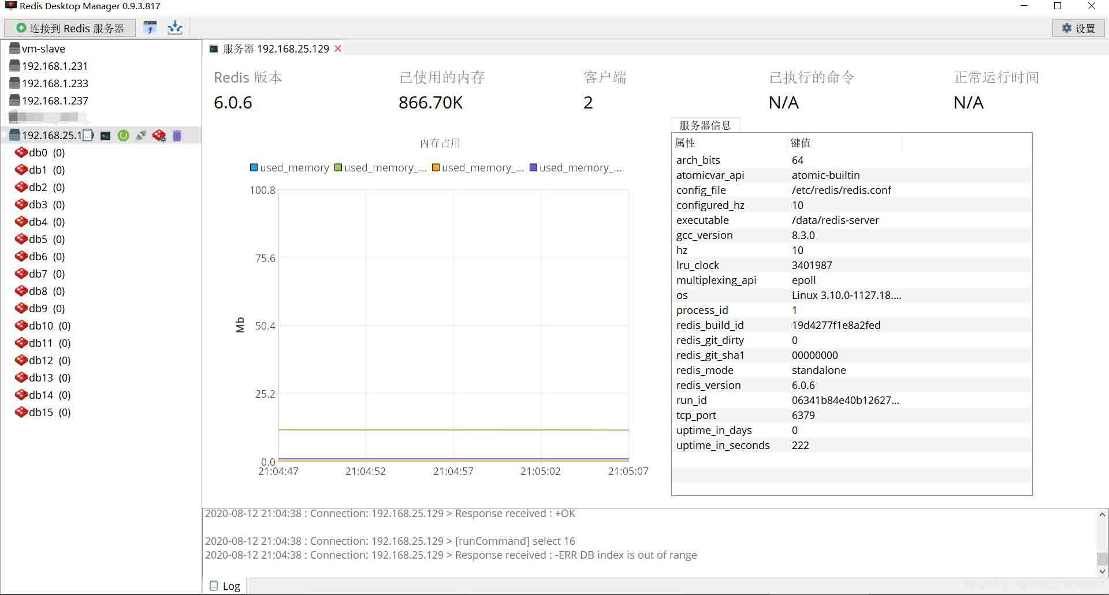1109x595 pixels.
Task: Open the Log tab at the bottom
Action: click(225, 586)
